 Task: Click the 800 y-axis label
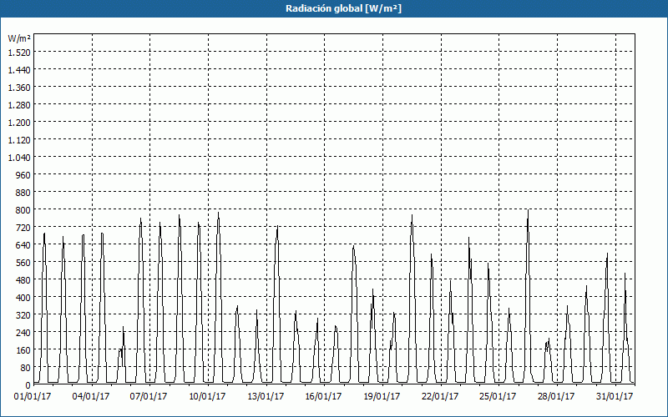pyautogui.click(x=24, y=210)
